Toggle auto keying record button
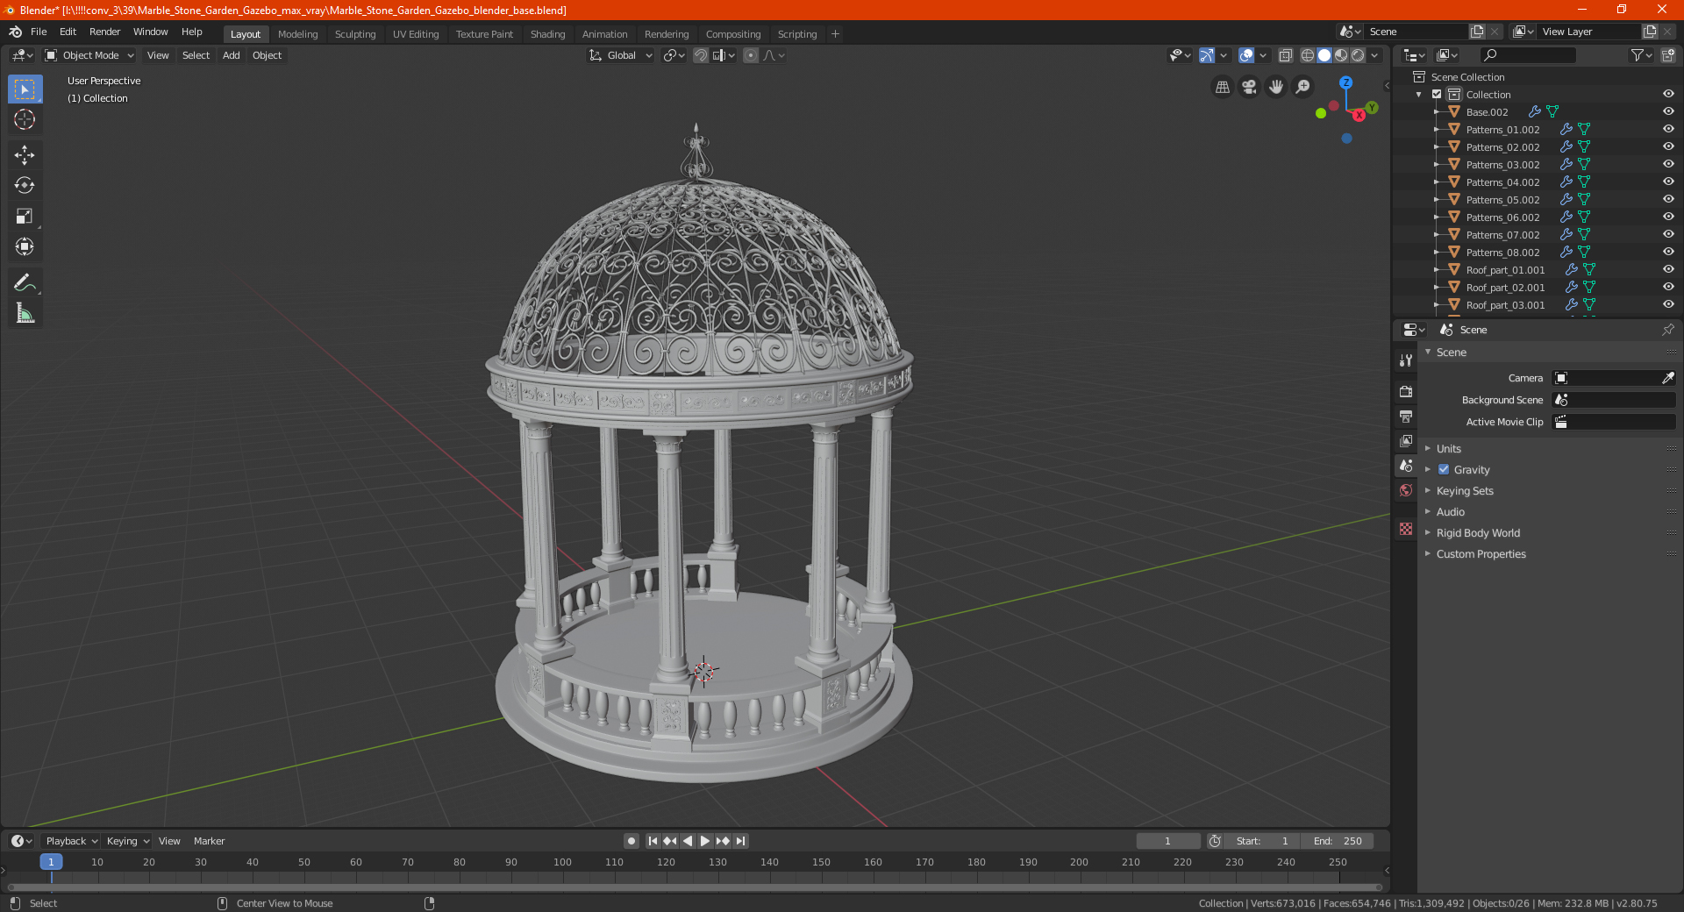 tap(631, 841)
